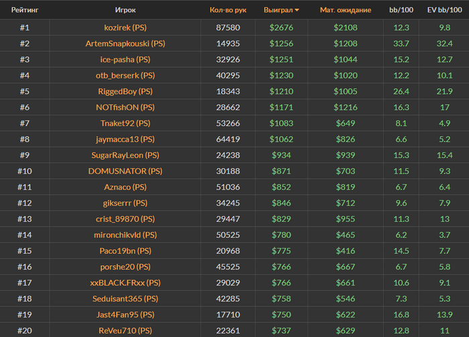Open otb_berserk (PS) player stats
The height and width of the screenshot is (337, 469).
125,76
